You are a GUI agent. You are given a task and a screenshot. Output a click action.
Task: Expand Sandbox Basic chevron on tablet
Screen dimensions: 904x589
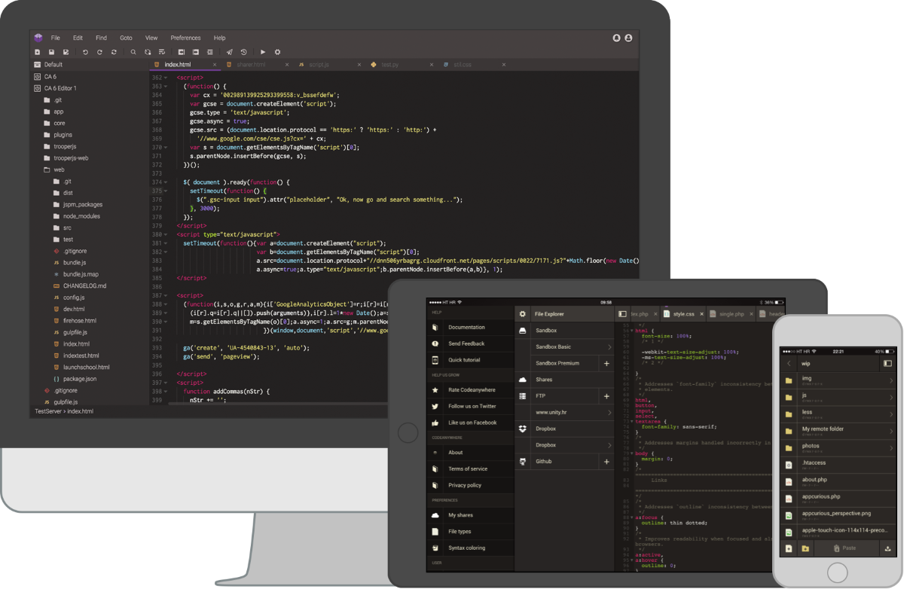point(609,346)
